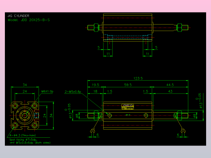This screenshot has width=211, height=158.
Task: Select the left "ø8" rod diameter
Action: pyautogui.click(x=77, y=116)
